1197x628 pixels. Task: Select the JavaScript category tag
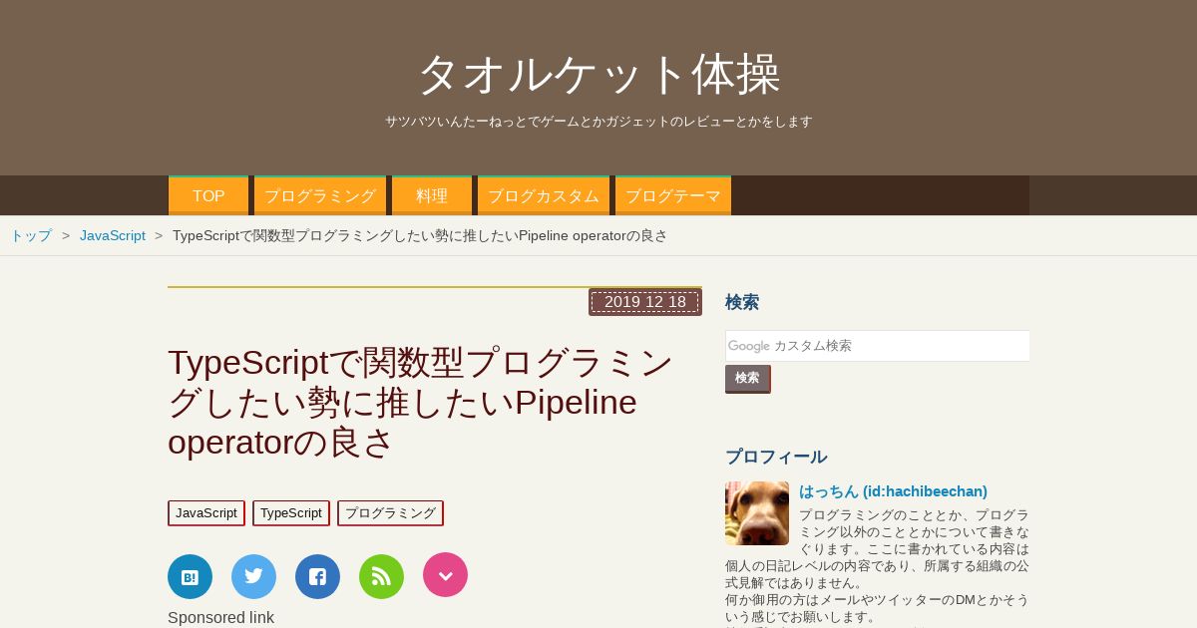[x=206, y=513]
